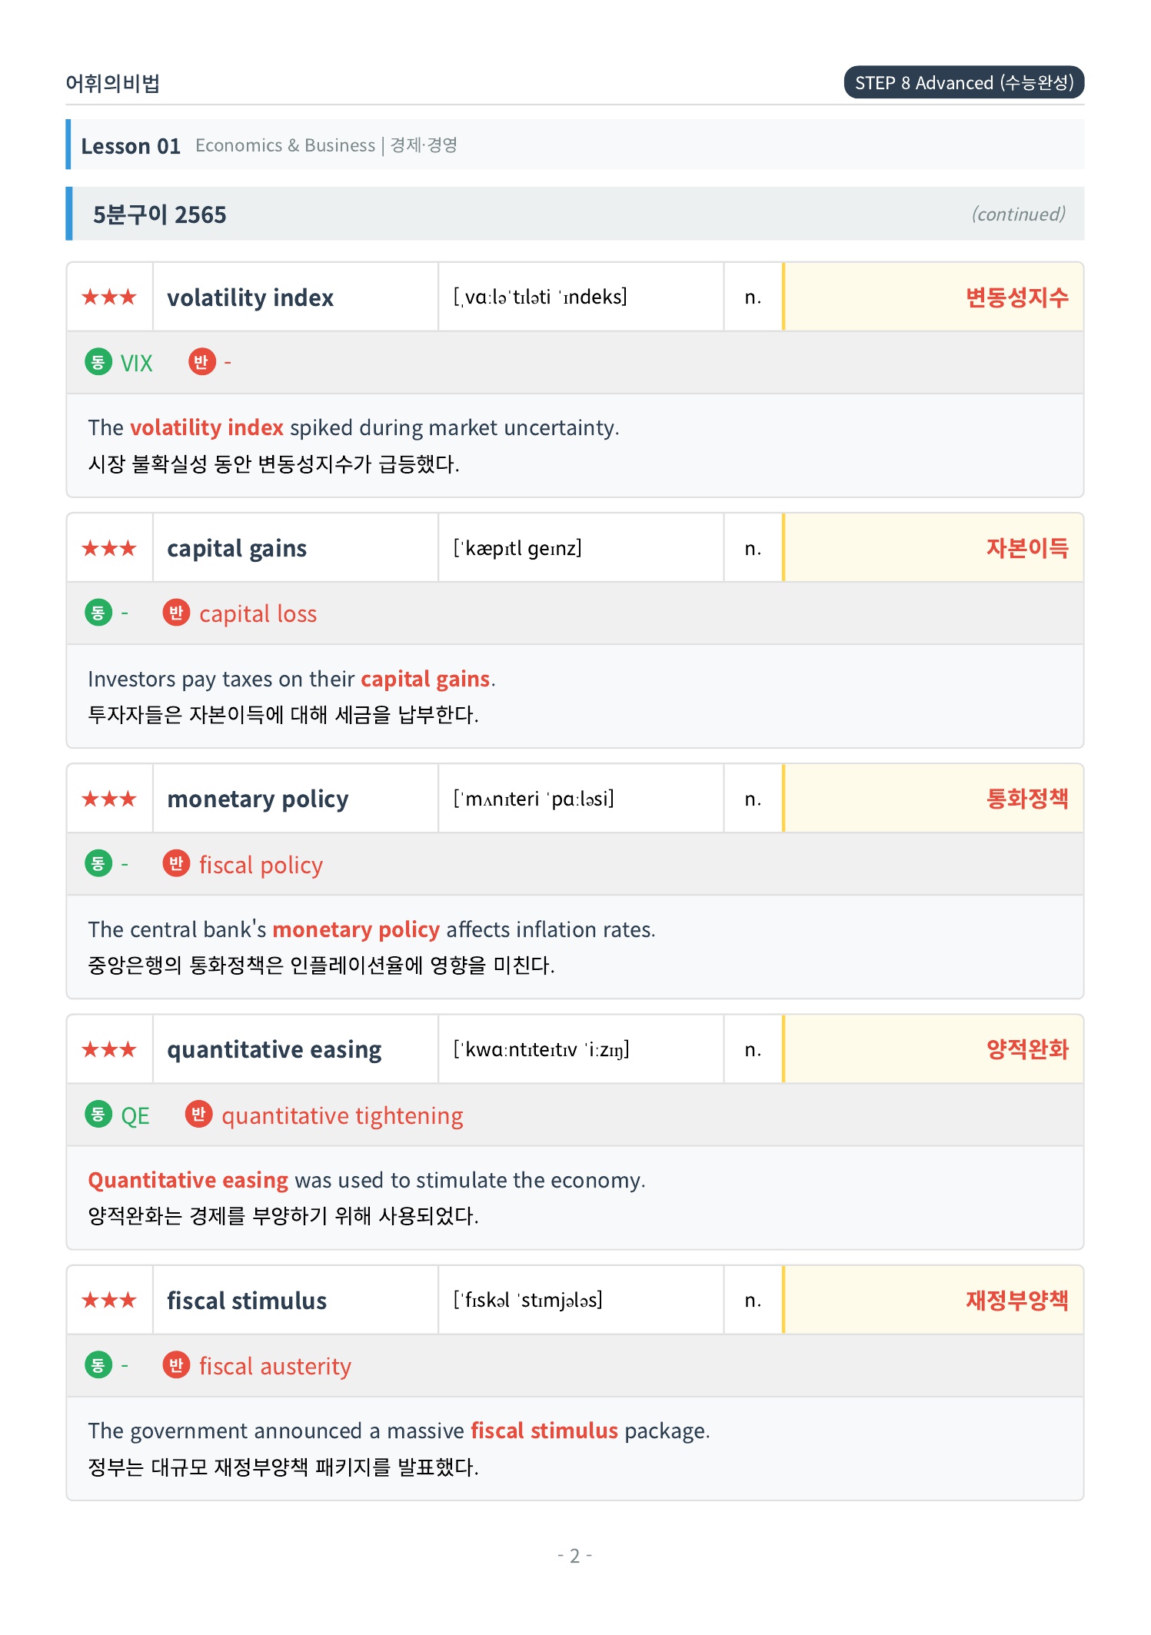The height and width of the screenshot is (1635, 1151).
Task: Click the pronunciation of volatility index
Action: 541,297
